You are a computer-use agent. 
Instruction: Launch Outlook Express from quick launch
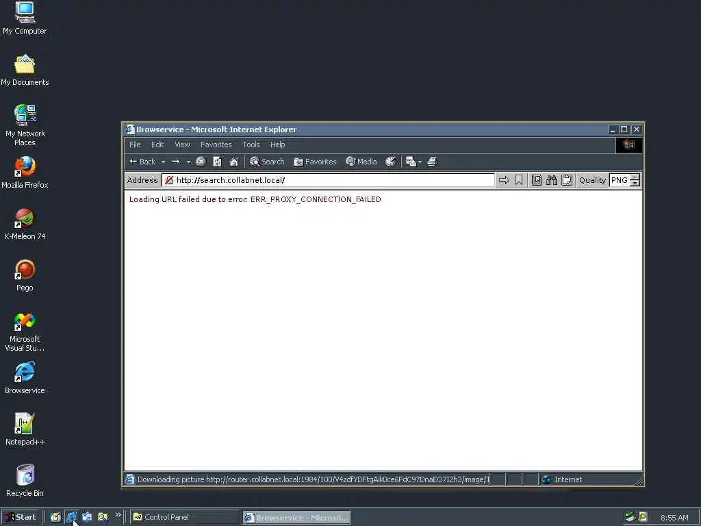[x=87, y=517]
